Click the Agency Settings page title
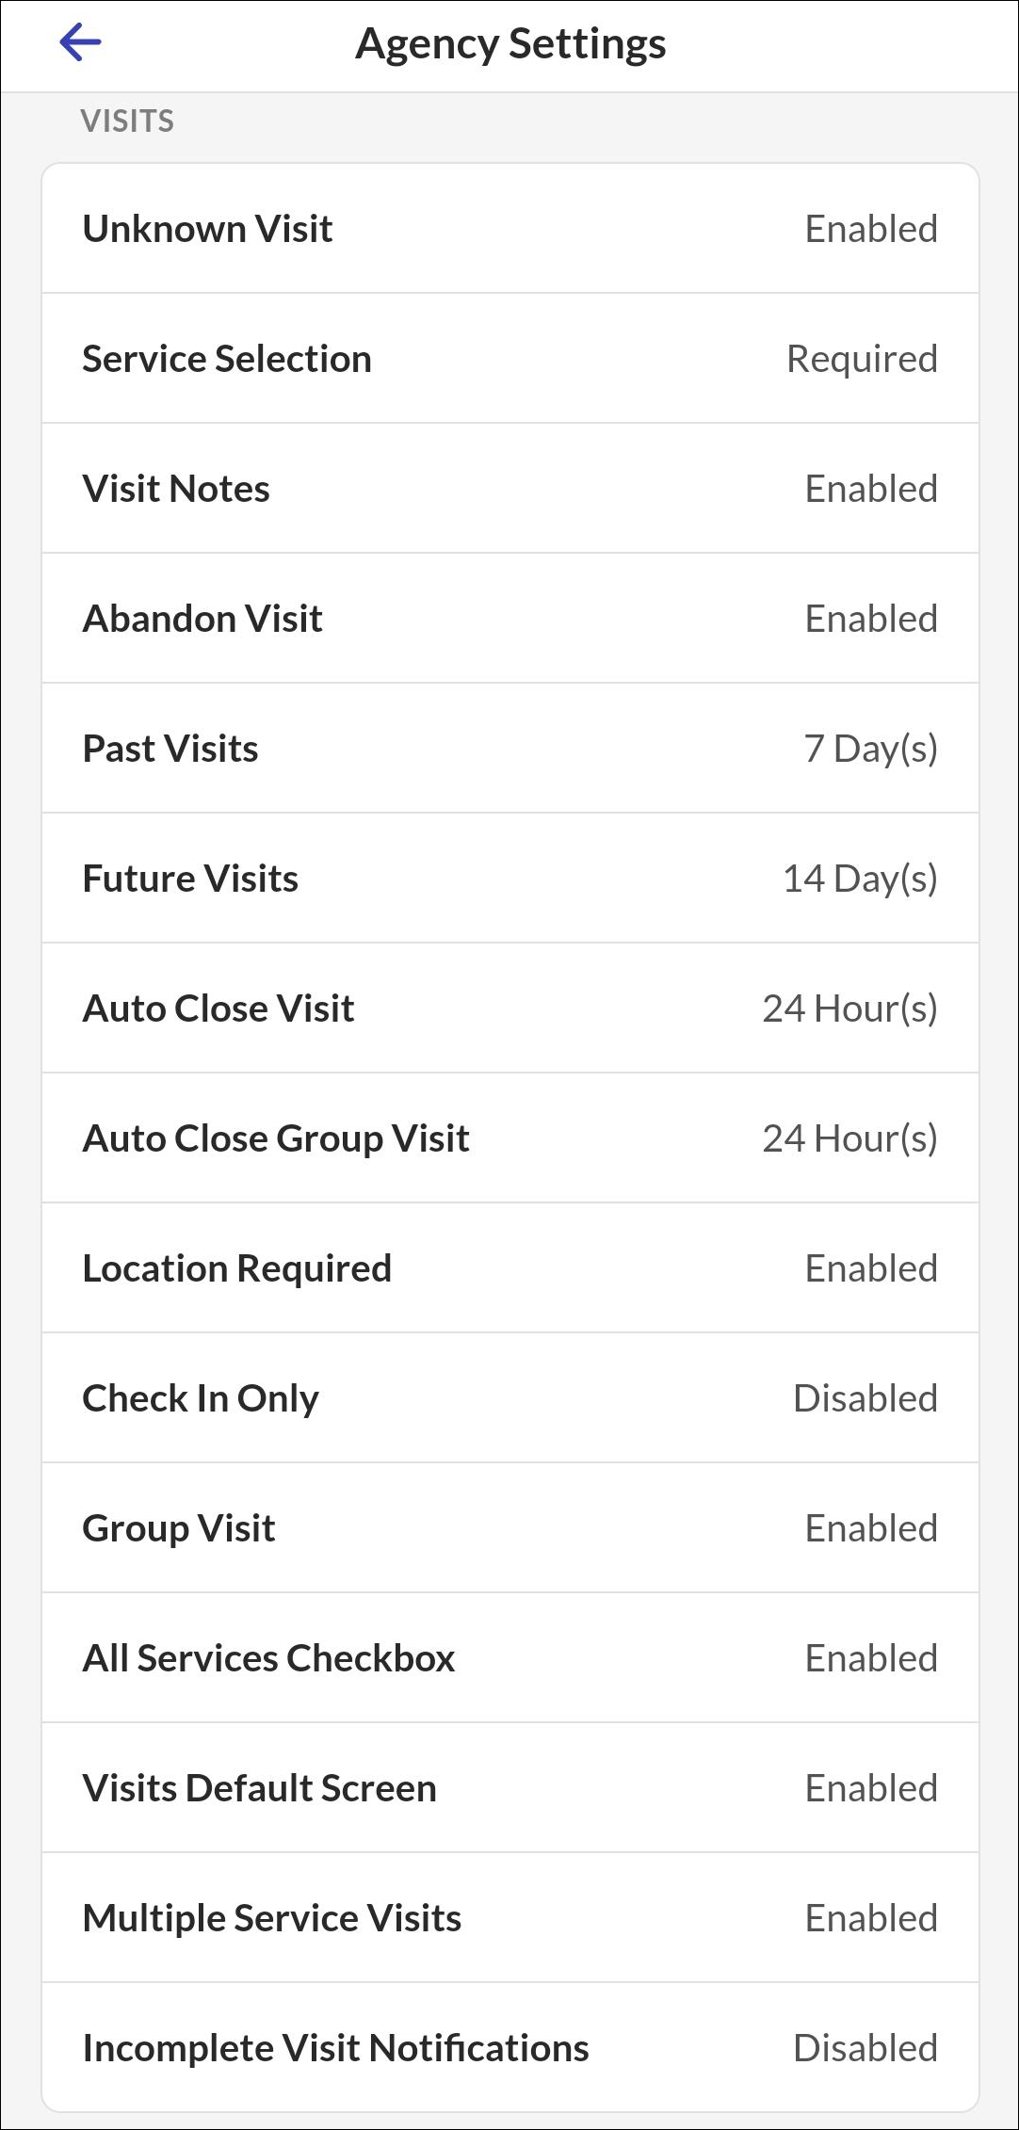Viewport: 1019px width, 2130px height. coord(510,44)
